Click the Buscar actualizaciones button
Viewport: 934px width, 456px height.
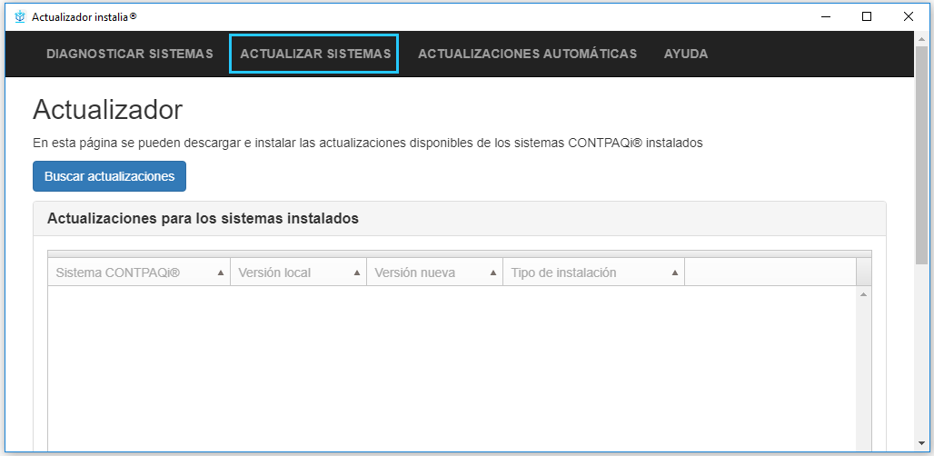[110, 176]
